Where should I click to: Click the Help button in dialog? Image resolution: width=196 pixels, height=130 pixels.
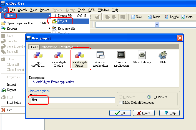click(170, 113)
